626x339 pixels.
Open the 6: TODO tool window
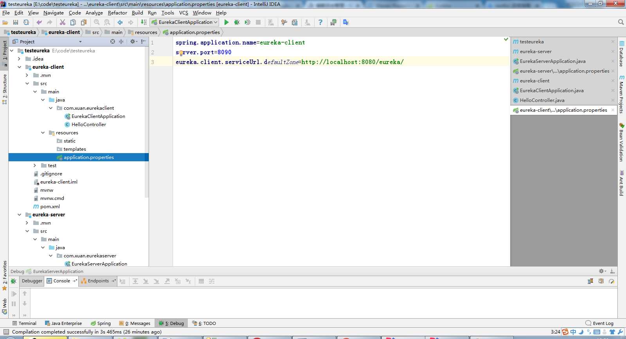[204, 323]
